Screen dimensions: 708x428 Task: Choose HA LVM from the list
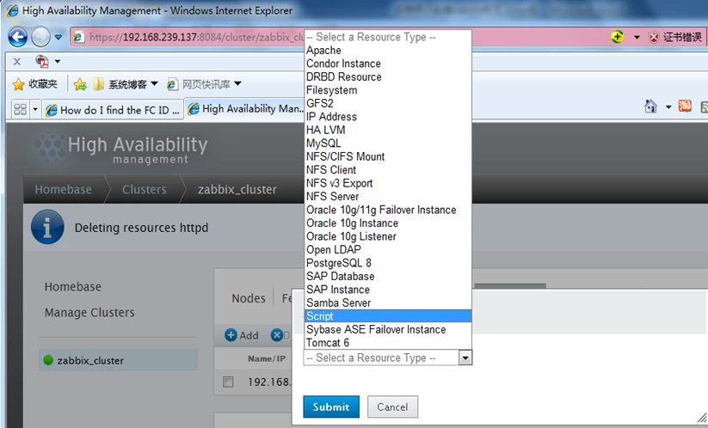(x=388, y=131)
